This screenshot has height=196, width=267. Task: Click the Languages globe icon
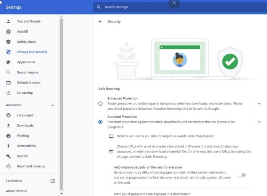[8, 116]
